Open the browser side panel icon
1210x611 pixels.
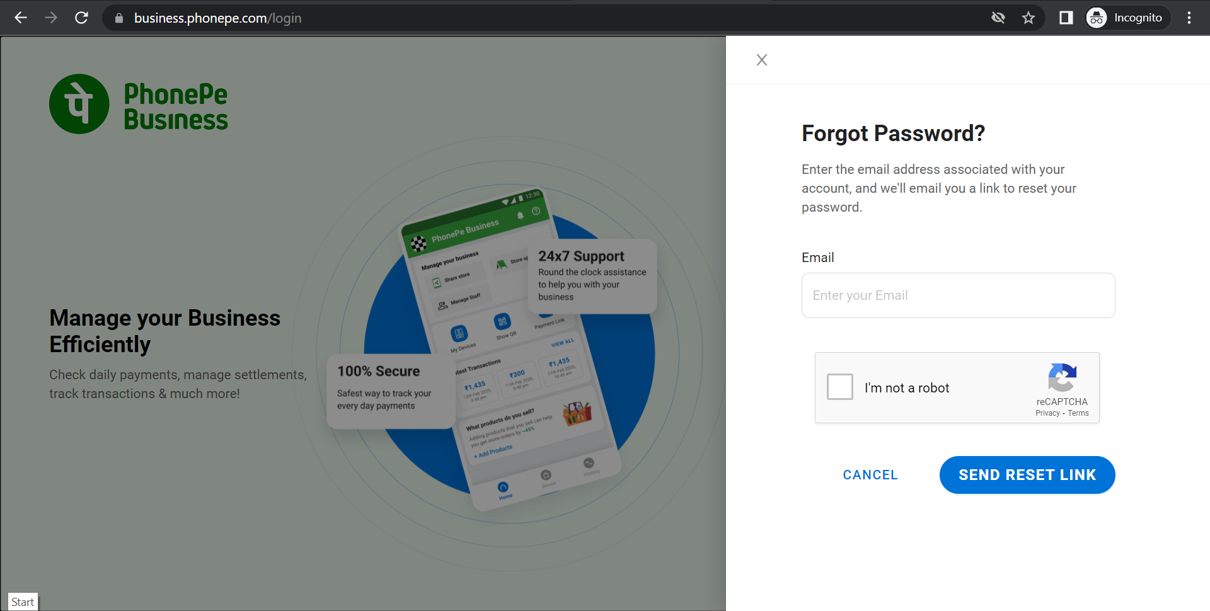(1066, 18)
